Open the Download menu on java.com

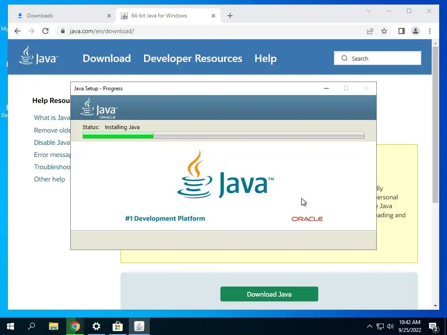coord(107,58)
